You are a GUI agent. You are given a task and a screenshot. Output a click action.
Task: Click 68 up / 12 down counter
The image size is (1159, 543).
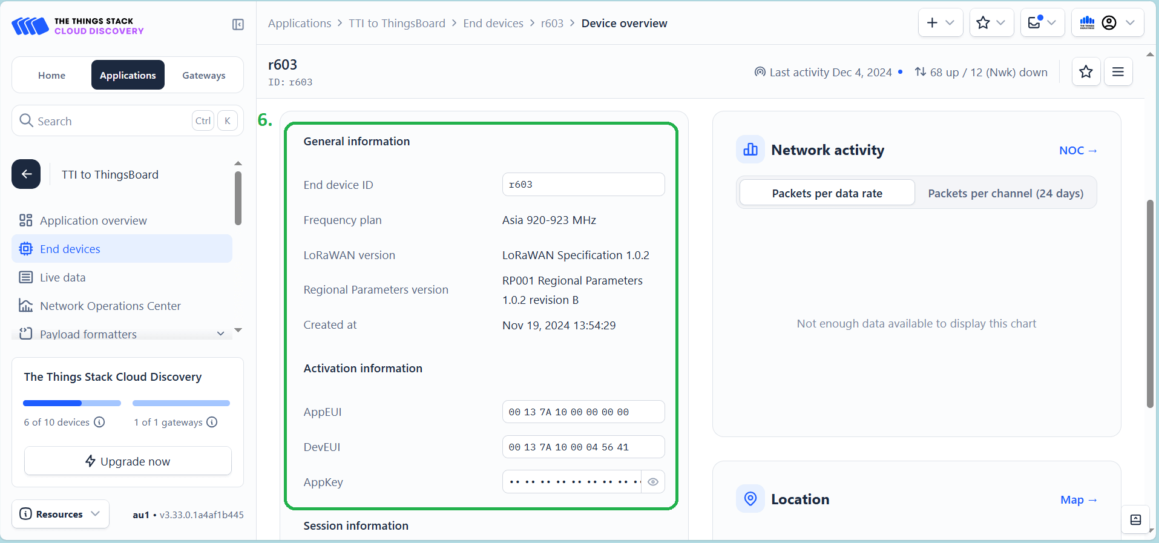(x=988, y=72)
